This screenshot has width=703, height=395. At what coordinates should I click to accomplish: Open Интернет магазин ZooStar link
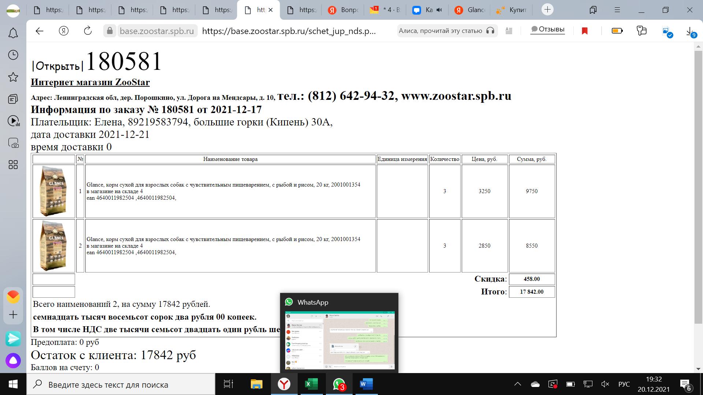(90, 82)
